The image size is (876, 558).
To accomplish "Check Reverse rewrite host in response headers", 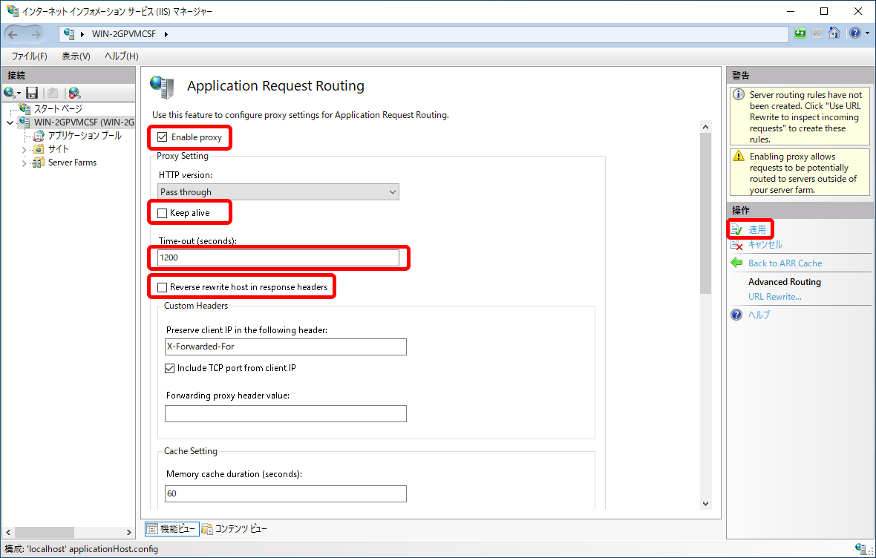I will coord(163,287).
